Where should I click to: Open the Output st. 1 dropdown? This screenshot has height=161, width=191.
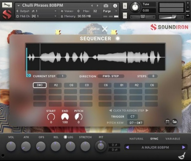pos(36,11)
